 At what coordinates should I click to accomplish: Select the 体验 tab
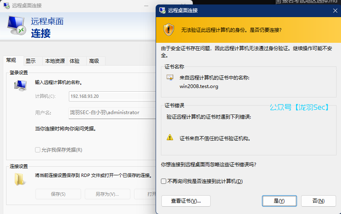(x=75, y=61)
